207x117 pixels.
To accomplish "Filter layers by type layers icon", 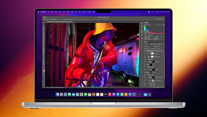I will pyautogui.click(x=156, y=44).
